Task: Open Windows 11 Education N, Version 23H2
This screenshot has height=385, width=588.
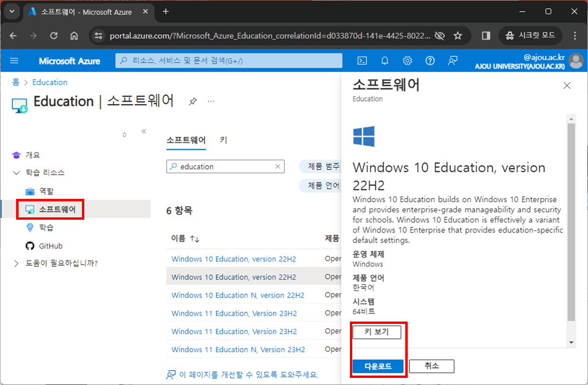Action: pyautogui.click(x=238, y=349)
